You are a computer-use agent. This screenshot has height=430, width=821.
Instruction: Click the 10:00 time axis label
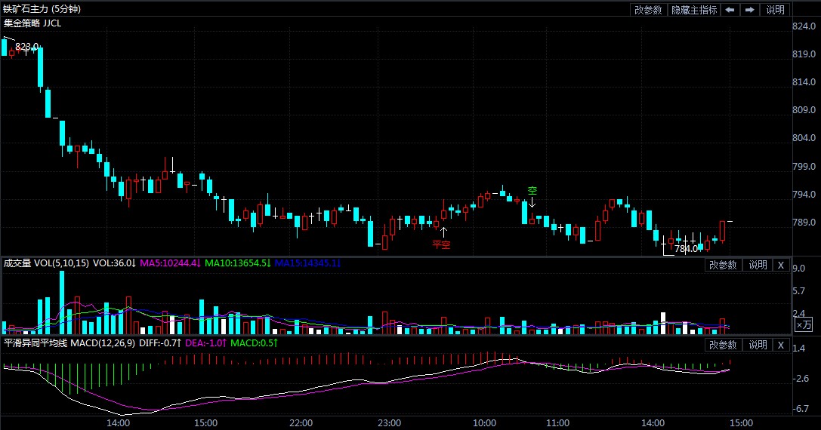(484, 422)
